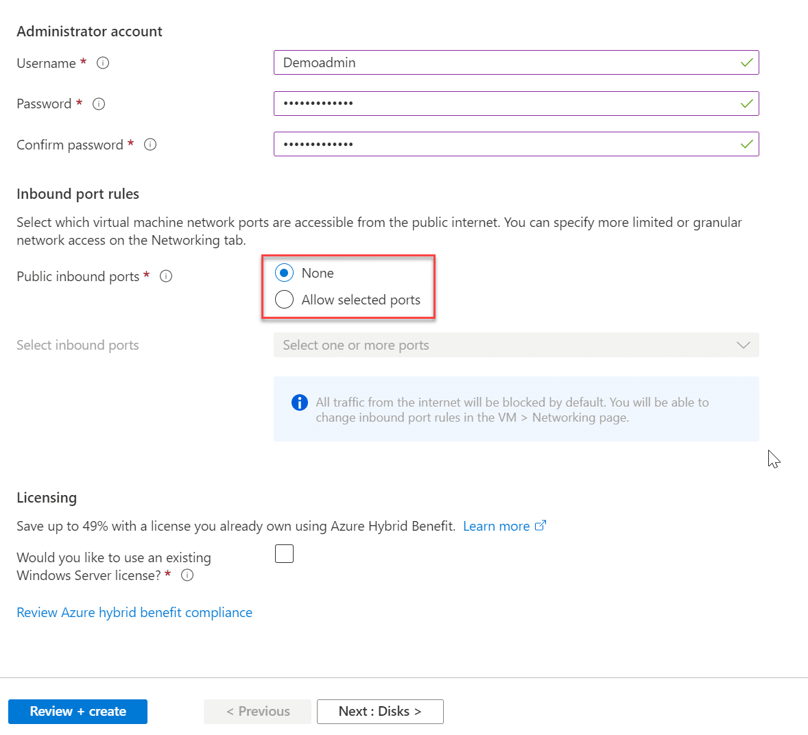Click the Public inbound ports label

(x=78, y=276)
